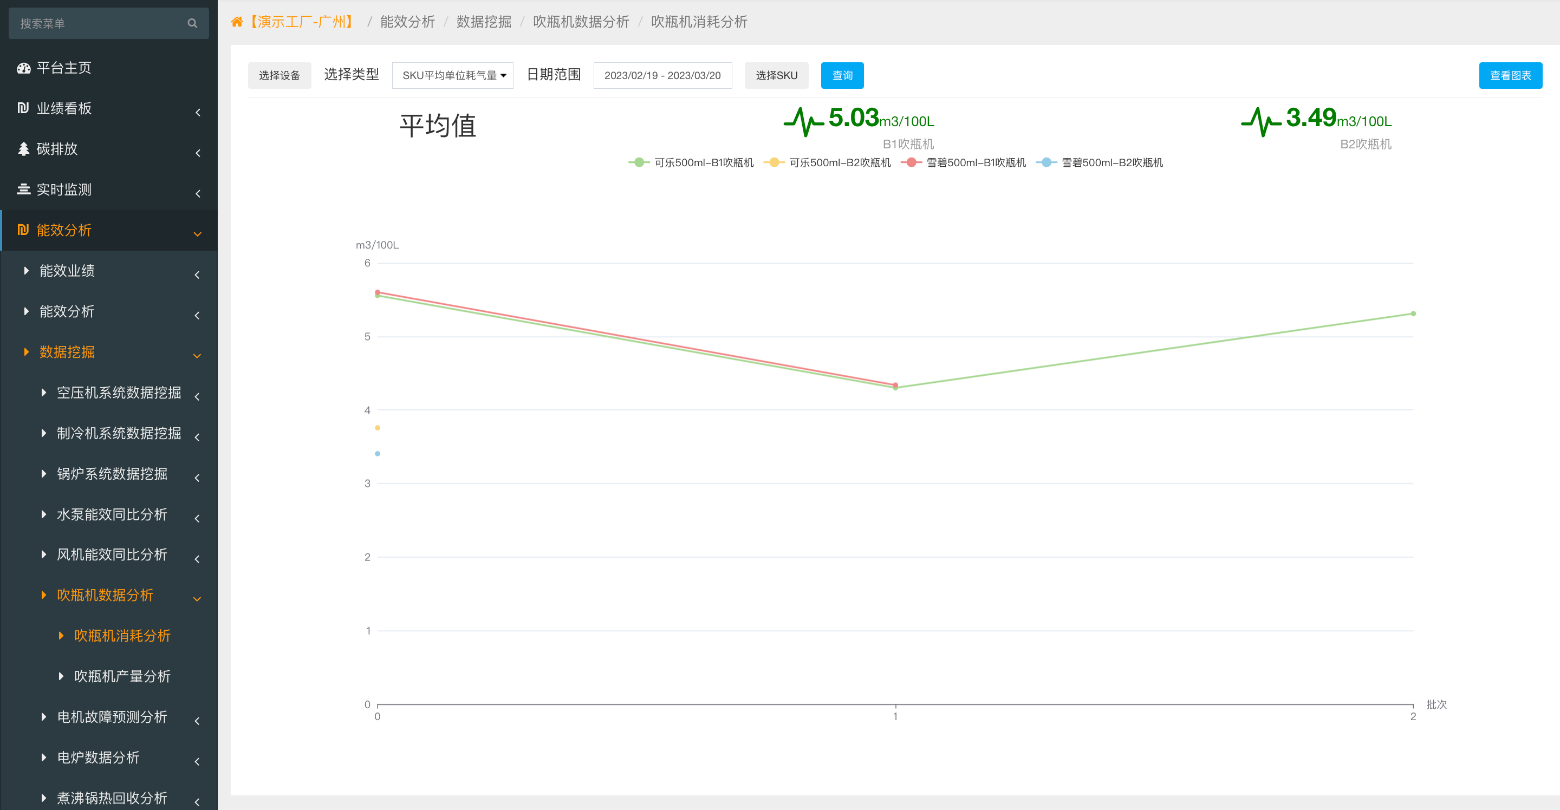Collapse the 吹瓶机数据分析 chevron
Screen dimensions: 1560x810
[197, 599]
